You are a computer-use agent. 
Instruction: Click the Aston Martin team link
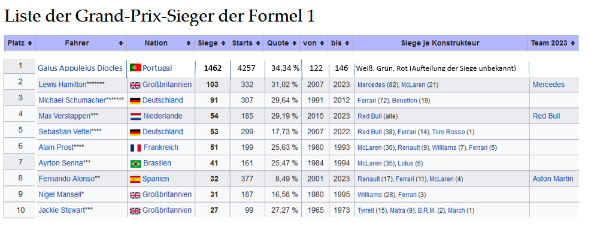click(553, 179)
